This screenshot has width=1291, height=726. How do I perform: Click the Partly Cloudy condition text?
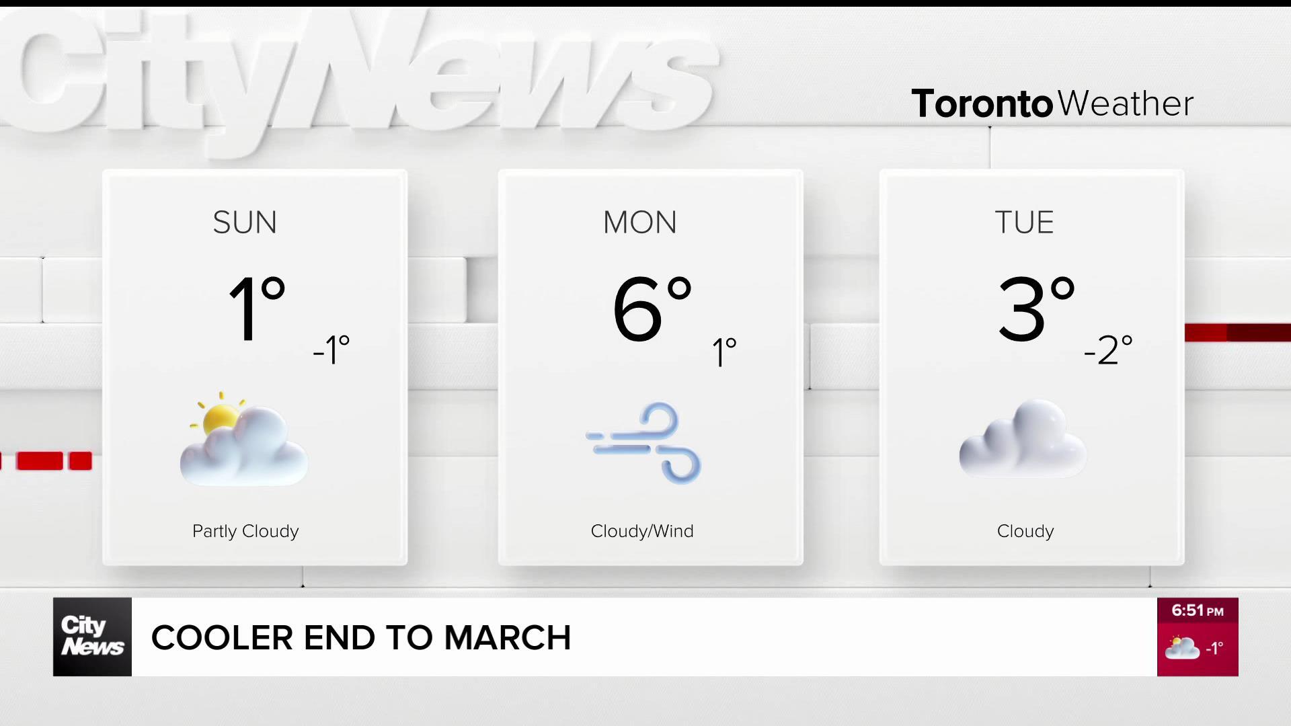(x=245, y=531)
